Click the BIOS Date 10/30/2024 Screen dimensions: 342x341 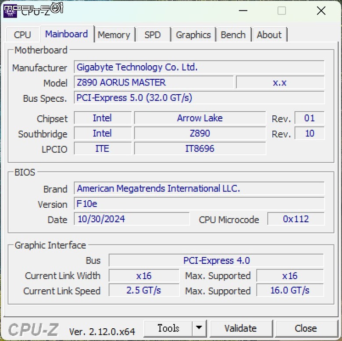coord(132,219)
